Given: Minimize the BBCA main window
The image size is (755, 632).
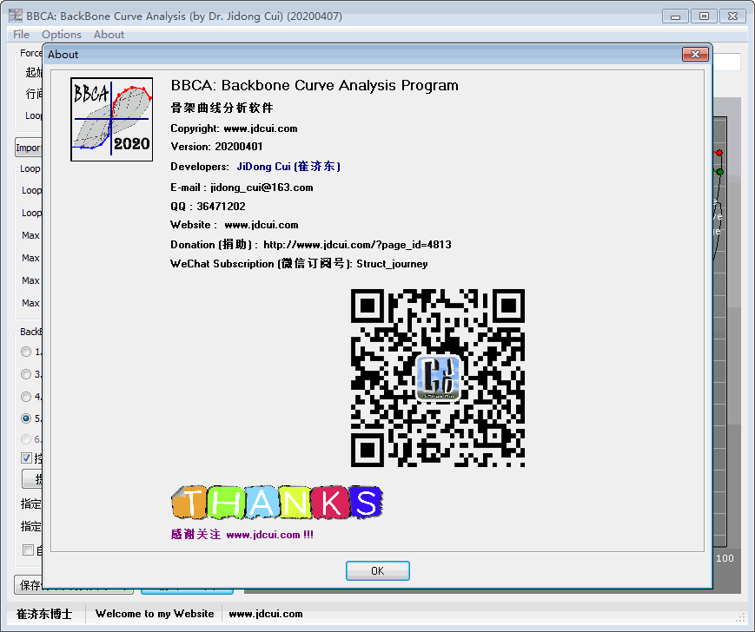Looking at the screenshot, I should 675,16.
